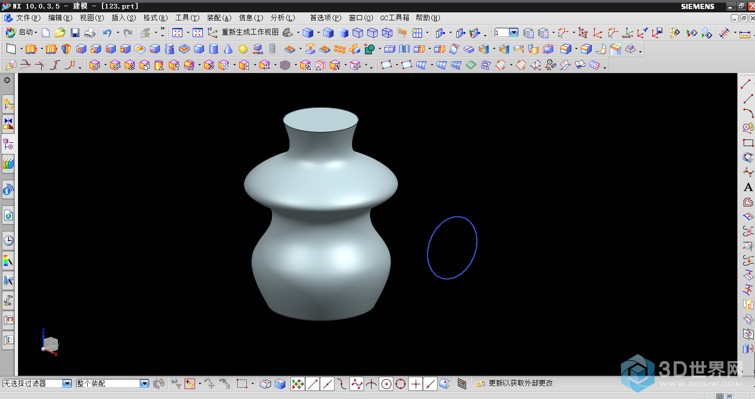Image resolution: width=755 pixels, height=399 pixels.
Task: Open the 编辑(E) menu
Action: [60, 18]
